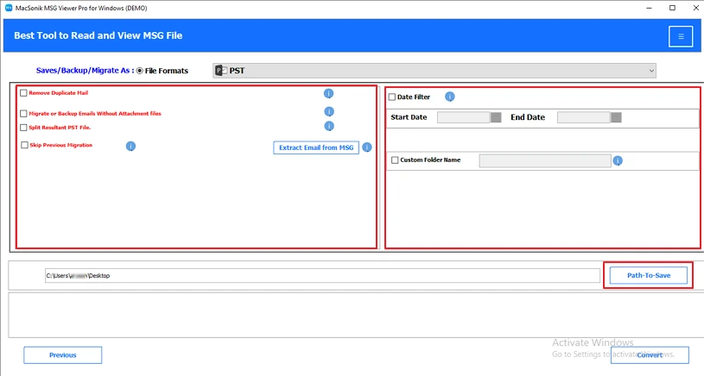
Task: Select the File Formats radio button
Action: [140, 71]
